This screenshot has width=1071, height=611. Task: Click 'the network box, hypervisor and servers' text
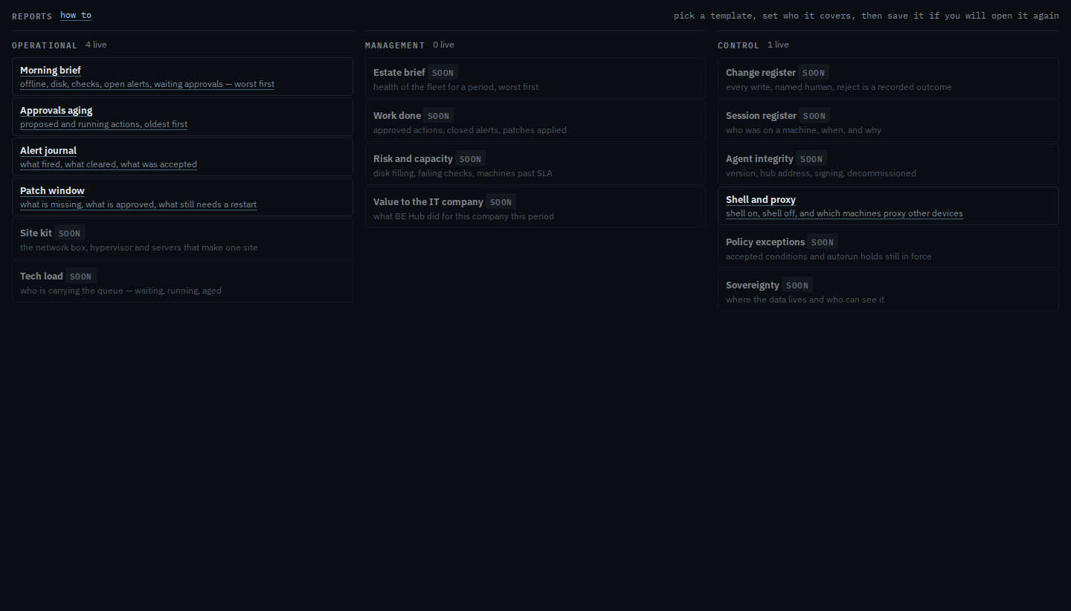[x=139, y=248]
